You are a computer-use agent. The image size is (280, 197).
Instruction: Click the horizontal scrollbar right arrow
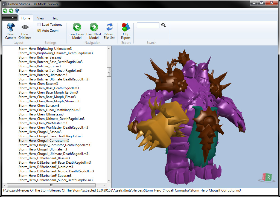(104, 185)
